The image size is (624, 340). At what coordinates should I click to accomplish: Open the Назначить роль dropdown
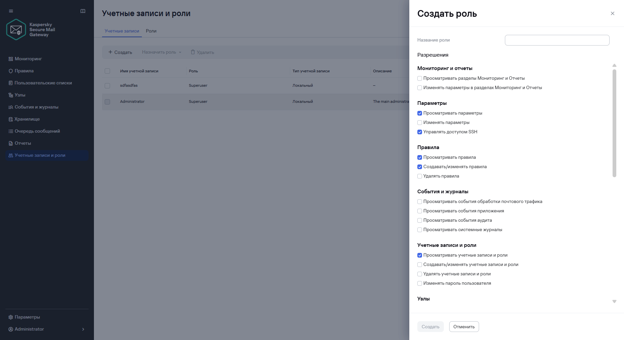pyautogui.click(x=162, y=52)
